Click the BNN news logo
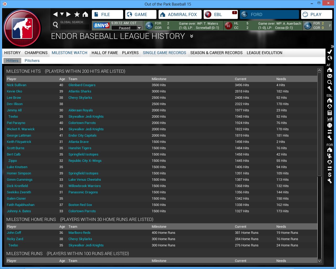336x269 pixels. 102,25
